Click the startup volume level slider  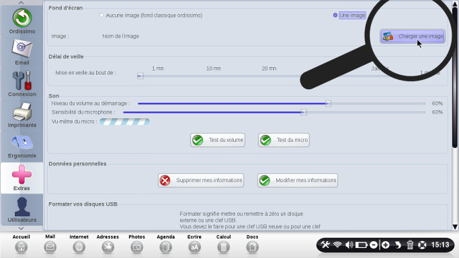pyautogui.click(x=281, y=103)
